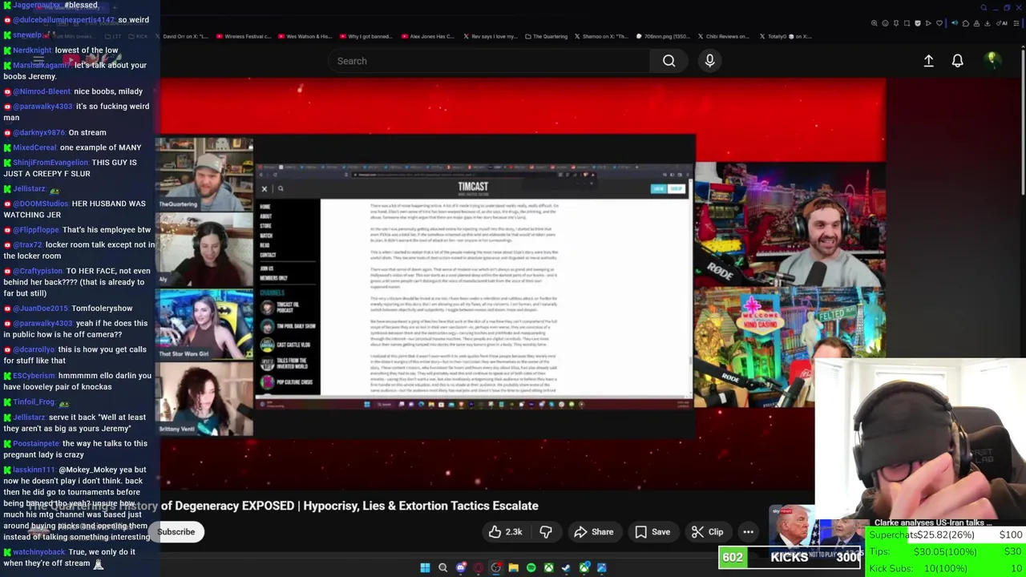Open the upload/create icon in YouTube header
The width and height of the screenshot is (1026, 577).
coord(928,61)
